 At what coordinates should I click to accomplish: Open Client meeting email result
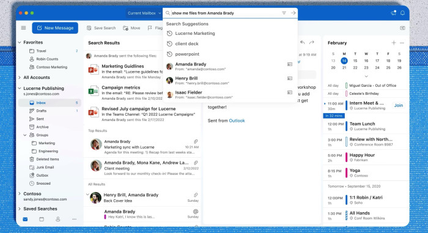point(142,168)
